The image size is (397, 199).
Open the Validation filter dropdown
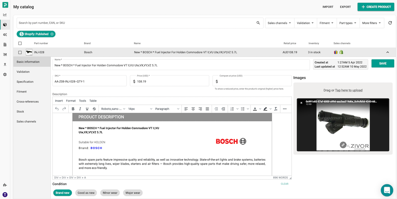pos(305,23)
